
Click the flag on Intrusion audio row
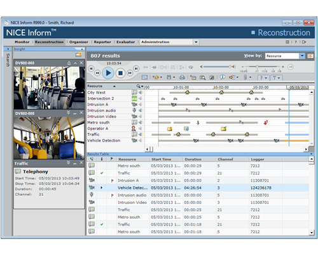point(113,195)
